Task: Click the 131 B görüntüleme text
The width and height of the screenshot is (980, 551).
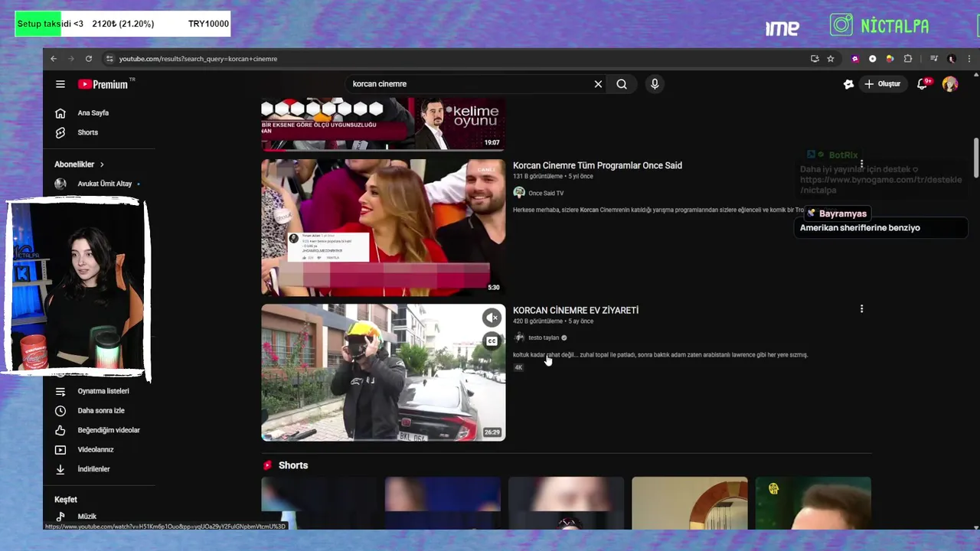Action: tap(537, 177)
